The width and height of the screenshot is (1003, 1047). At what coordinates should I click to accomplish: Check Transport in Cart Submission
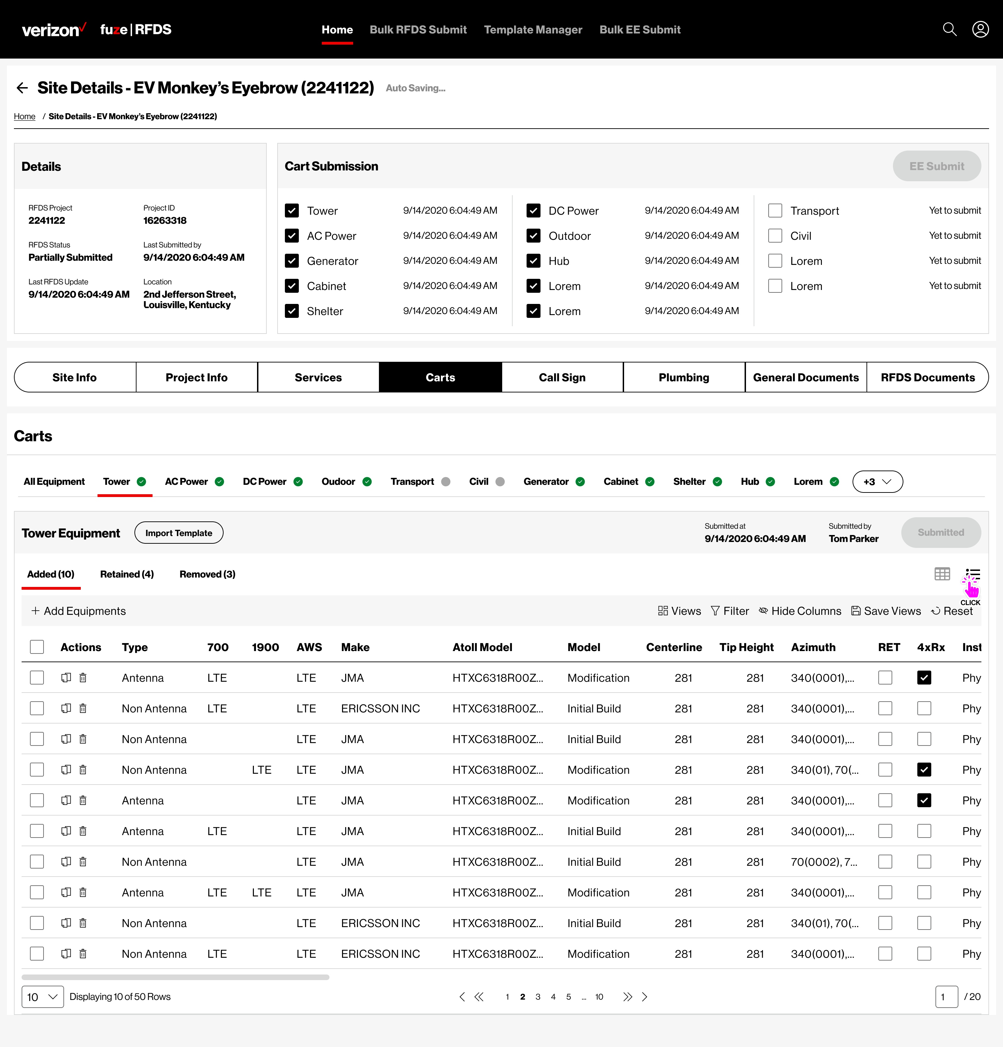[x=775, y=211]
